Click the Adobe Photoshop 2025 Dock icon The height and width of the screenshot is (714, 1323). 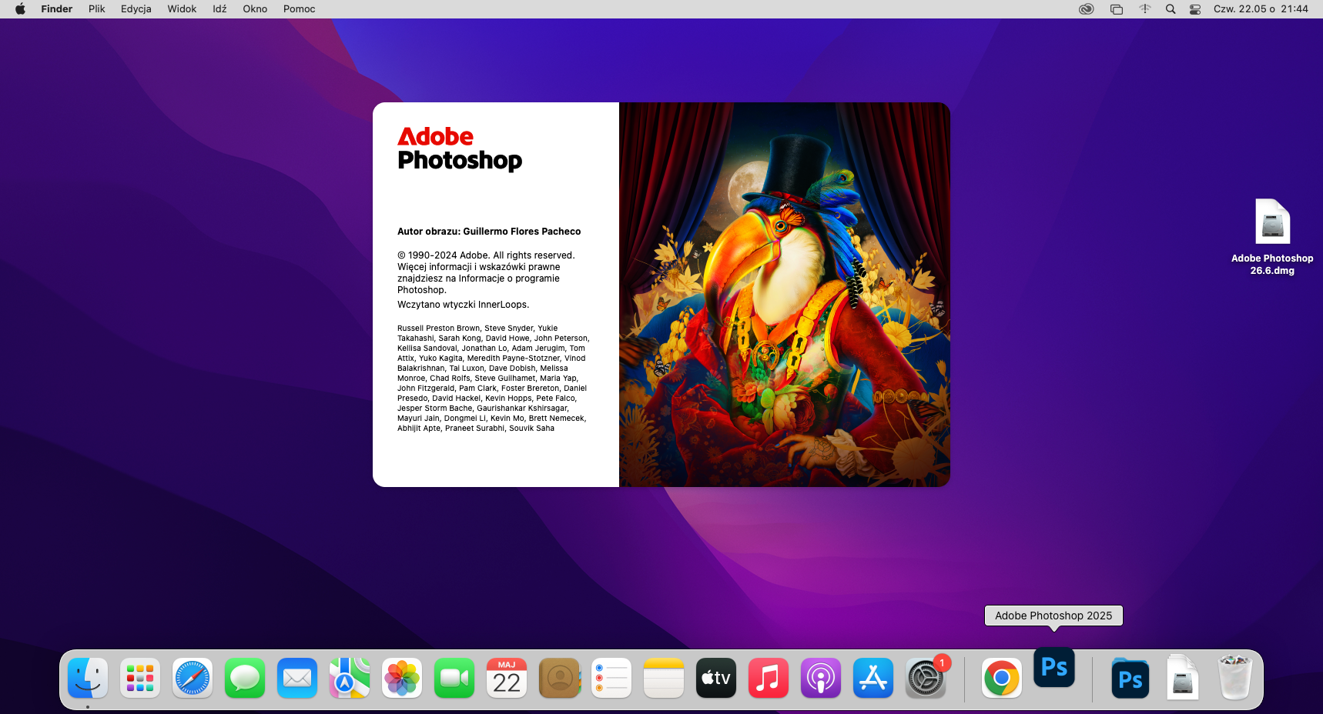1054,667
